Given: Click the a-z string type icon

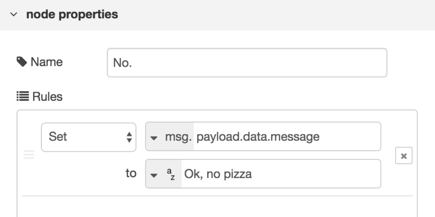Looking at the screenshot, I should click(x=171, y=175).
